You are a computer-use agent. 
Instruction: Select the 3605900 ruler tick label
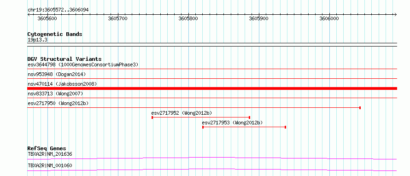tap(258, 18)
